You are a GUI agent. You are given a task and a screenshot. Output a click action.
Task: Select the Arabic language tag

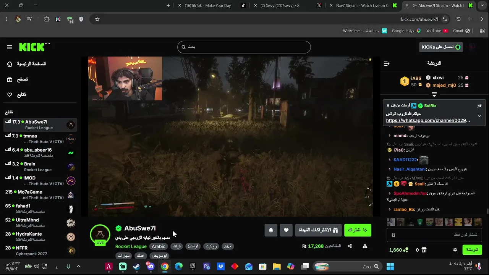point(159,246)
